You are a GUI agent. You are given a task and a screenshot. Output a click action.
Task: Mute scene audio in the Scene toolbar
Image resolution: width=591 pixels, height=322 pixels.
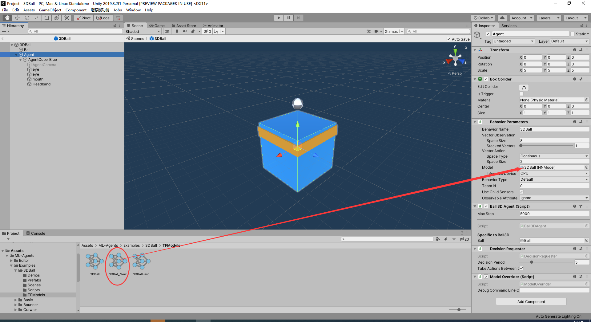pos(185,31)
